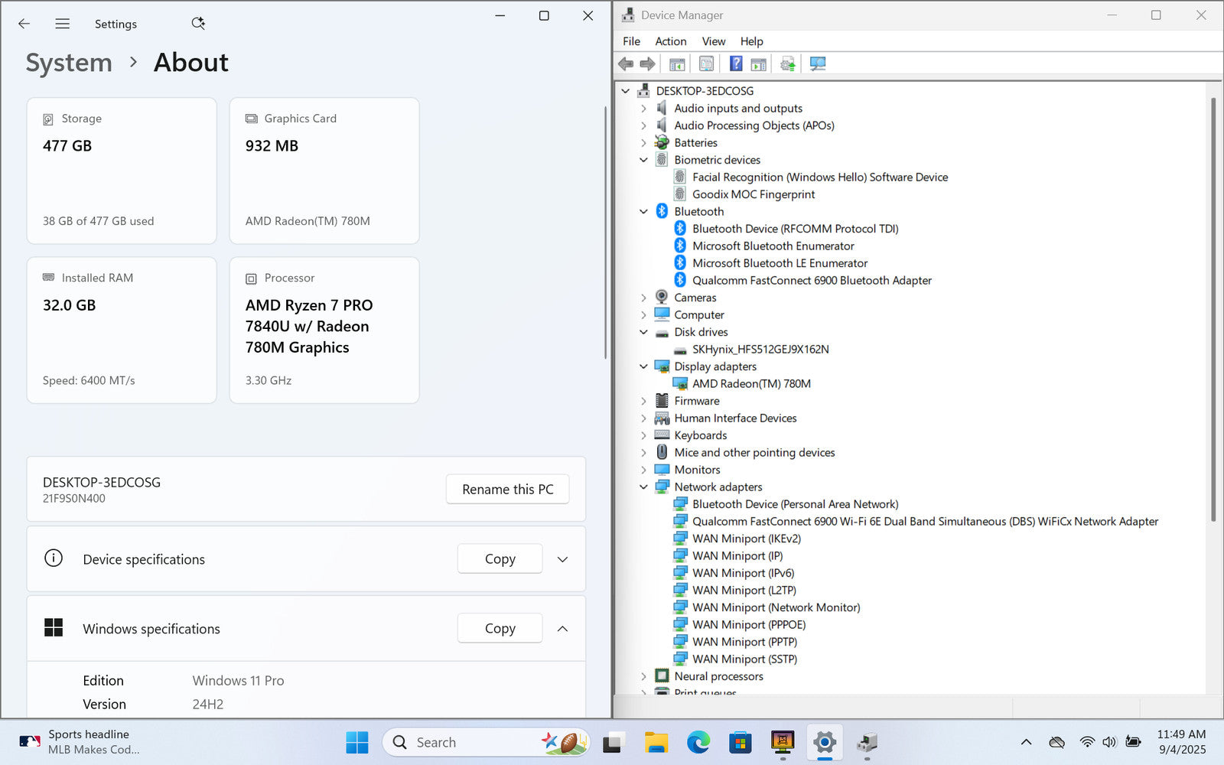The image size is (1224, 765).
Task: Open the Settings navigation hamburger menu
Action: click(x=63, y=24)
